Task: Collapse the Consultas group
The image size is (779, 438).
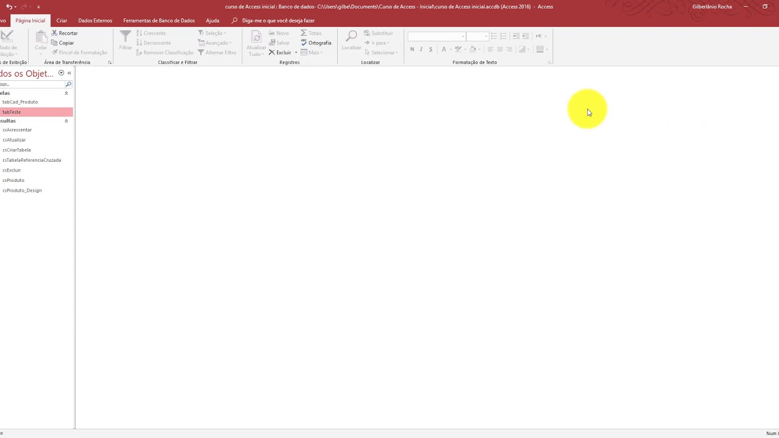Action: click(66, 121)
